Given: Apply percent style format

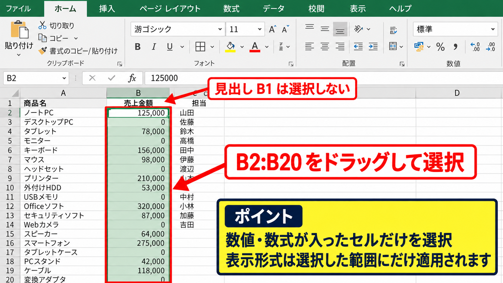Looking at the screenshot, I should (440, 47).
